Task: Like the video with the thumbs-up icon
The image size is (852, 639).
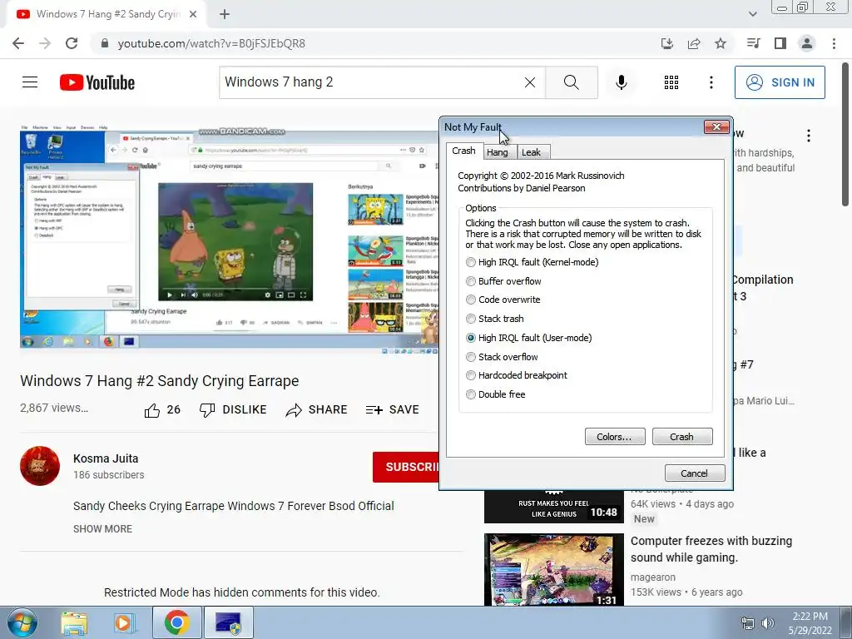Action: [152, 410]
